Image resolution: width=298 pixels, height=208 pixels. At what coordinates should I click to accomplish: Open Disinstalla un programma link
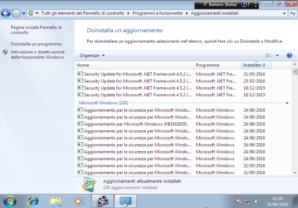pos(36,44)
